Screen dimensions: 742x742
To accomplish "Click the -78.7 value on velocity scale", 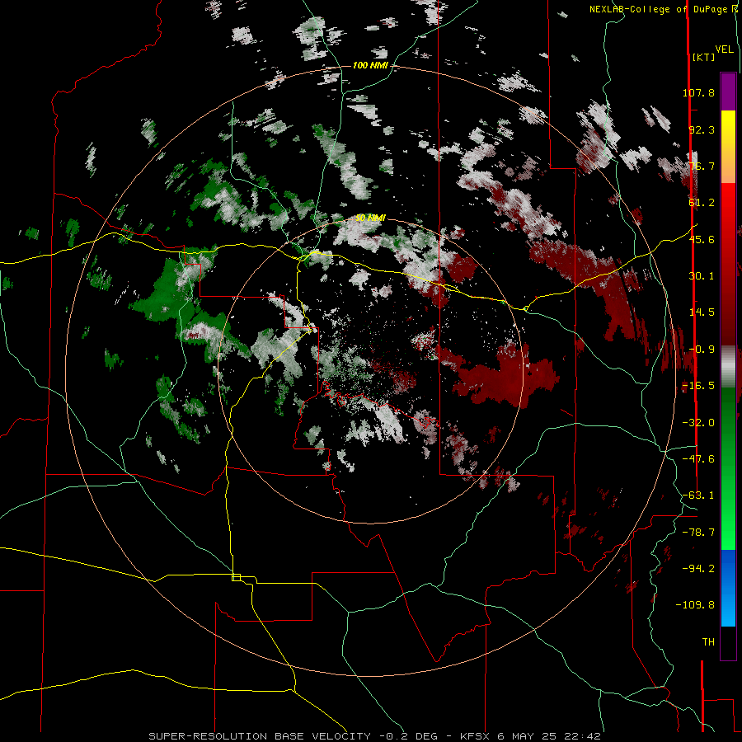I will coord(698,533).
